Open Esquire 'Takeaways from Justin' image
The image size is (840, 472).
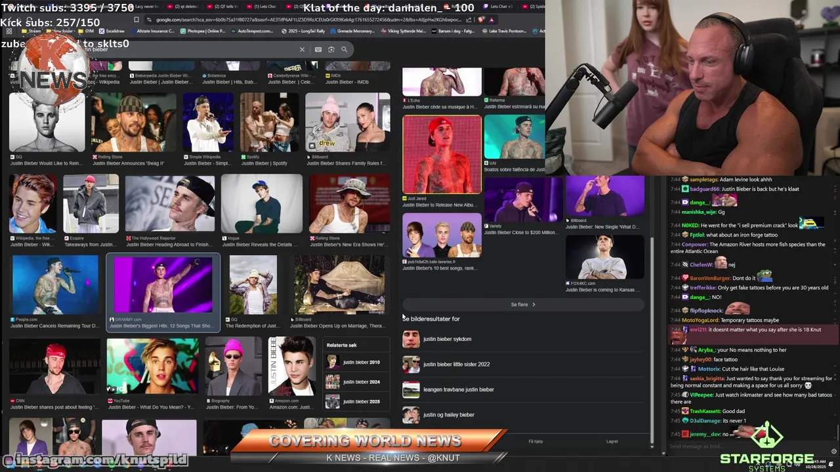click(91, 203)
